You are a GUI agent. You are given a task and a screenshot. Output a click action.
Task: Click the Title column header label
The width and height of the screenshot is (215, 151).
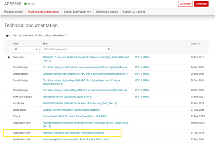click(45, 44)
